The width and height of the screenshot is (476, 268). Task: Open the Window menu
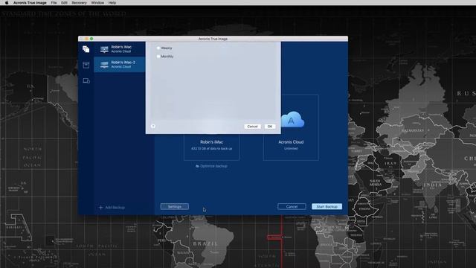click(97, 2)
